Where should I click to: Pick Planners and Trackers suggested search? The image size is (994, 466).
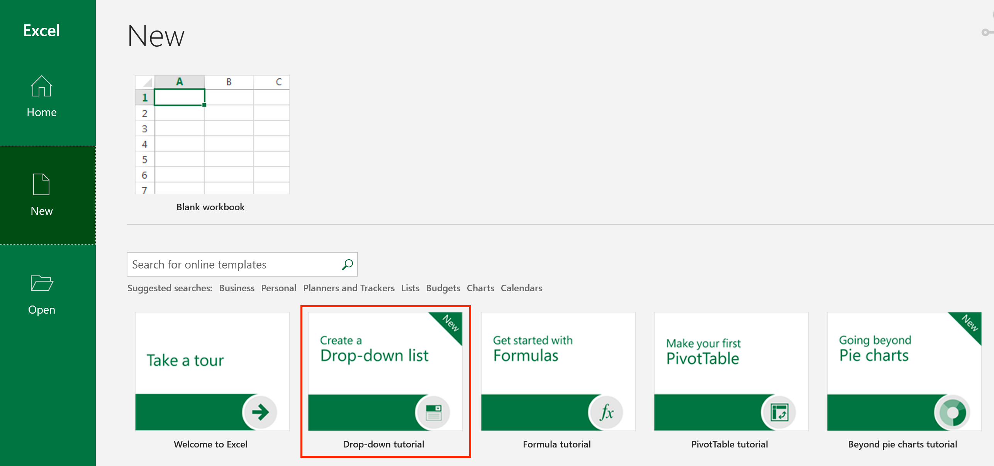click(x=349, y=288)
